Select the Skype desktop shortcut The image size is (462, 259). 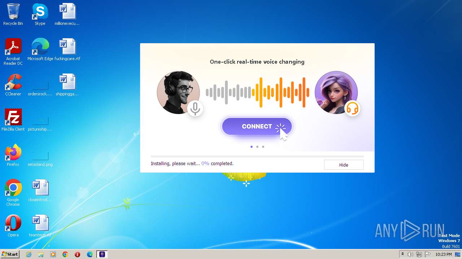40,15
